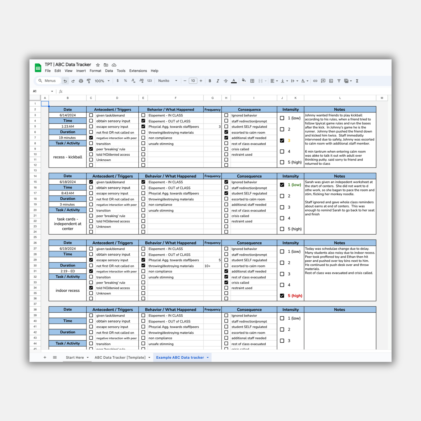Check the Elopement IN CLASS box for 6/14/2024
The width and height of the screenshot is (421, 421).
tap(143, 115)
